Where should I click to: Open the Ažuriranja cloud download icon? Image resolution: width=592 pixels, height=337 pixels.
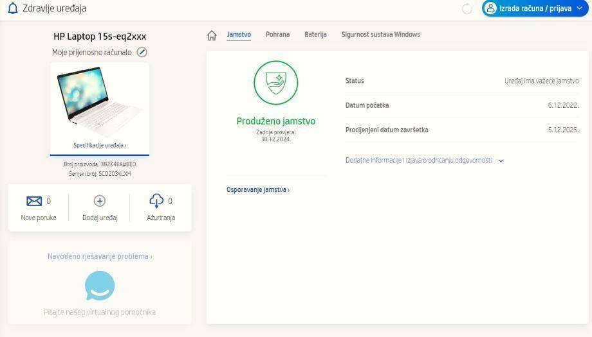156,201
